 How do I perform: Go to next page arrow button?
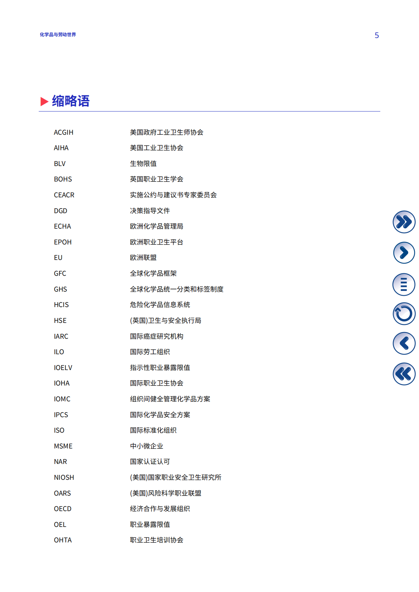(404, 253)
